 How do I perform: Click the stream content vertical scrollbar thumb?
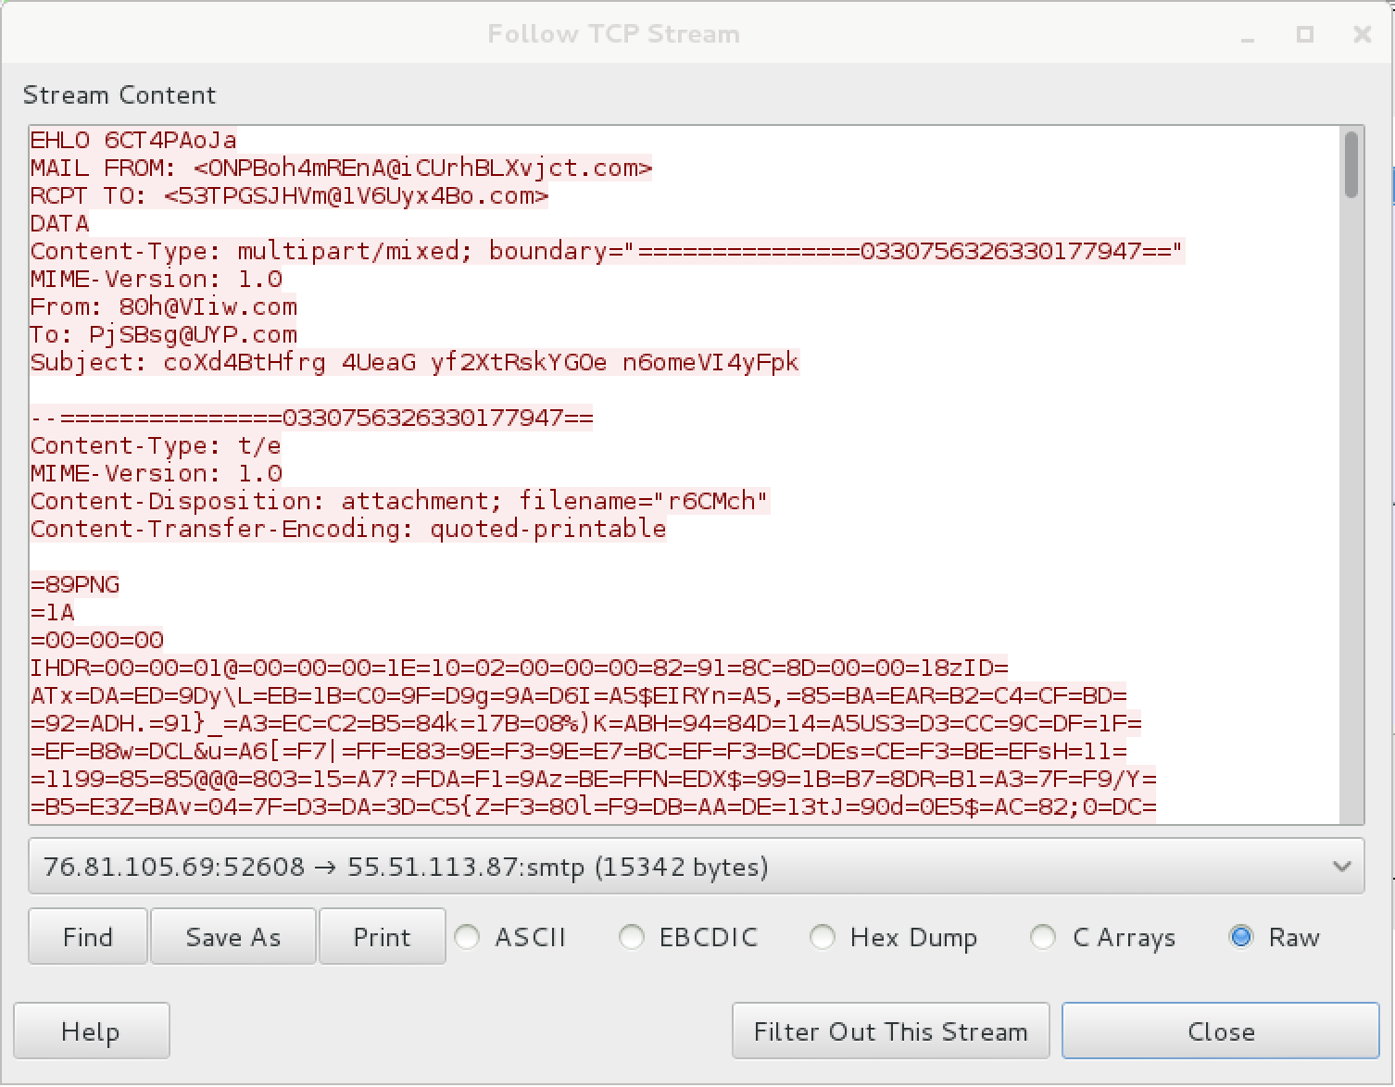tap(1351, 165)
